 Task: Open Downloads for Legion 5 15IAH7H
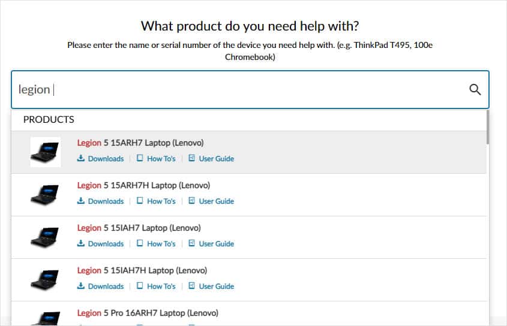101,286
